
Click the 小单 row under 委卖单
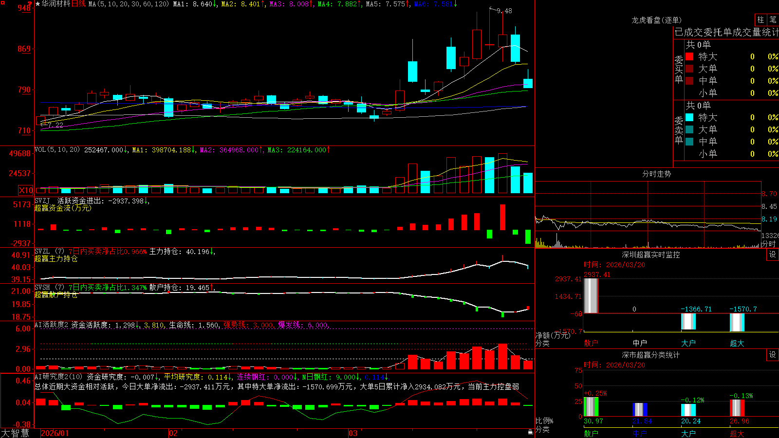732,154
